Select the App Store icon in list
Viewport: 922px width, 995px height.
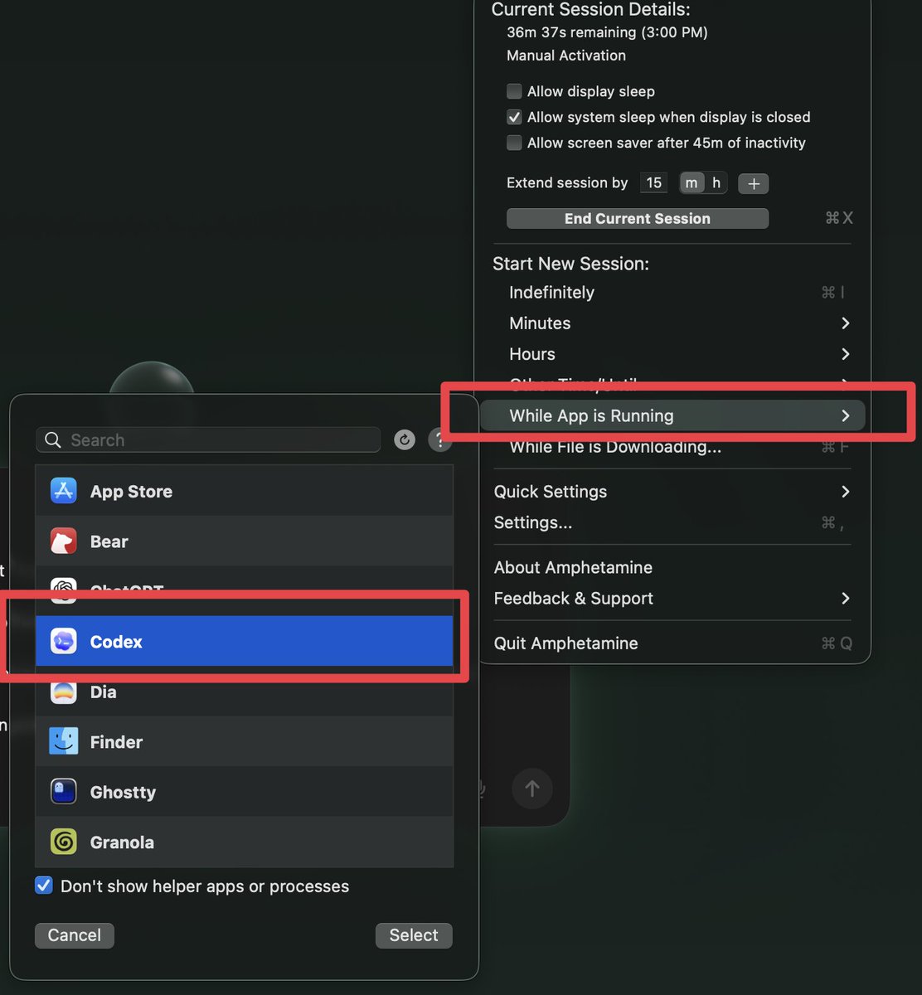[64, 491]
